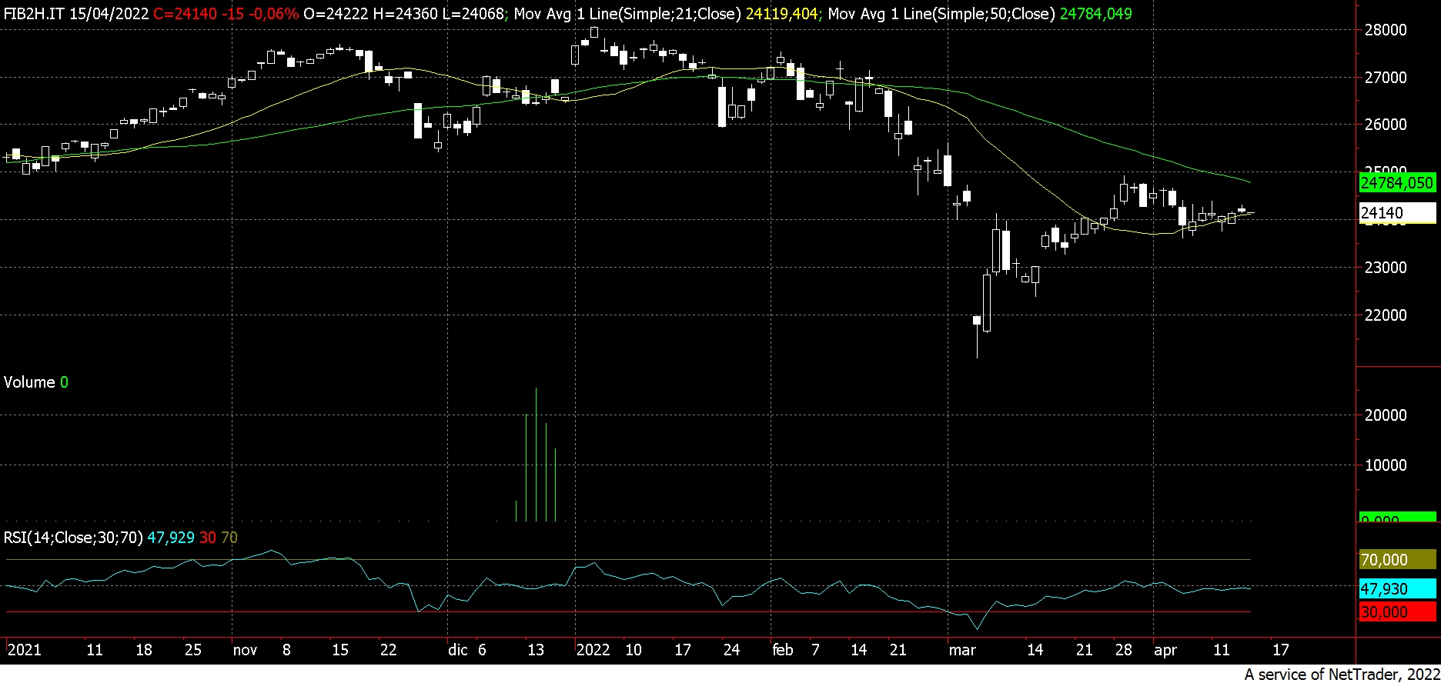Click the green 24784,049 header value
The width and height of the screenshot is (1441, 683).
(x=1095, y=14)
